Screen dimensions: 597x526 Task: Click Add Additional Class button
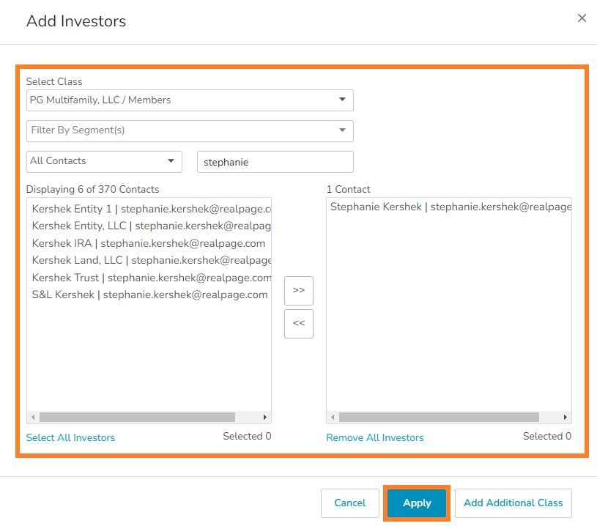[x=513, y=503]
